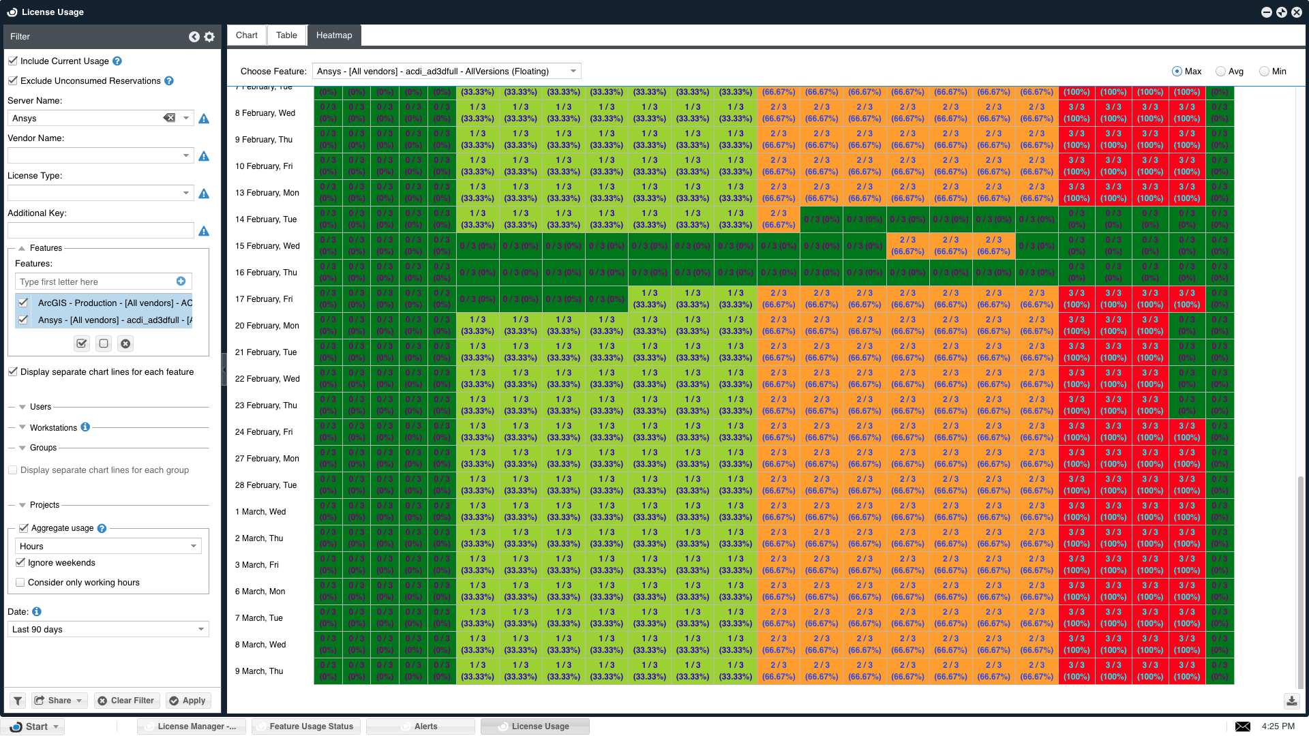The height and width of the screenshot is (736, 1309).
Task: Click the add feature plus icon
Action: click(181, 281)
